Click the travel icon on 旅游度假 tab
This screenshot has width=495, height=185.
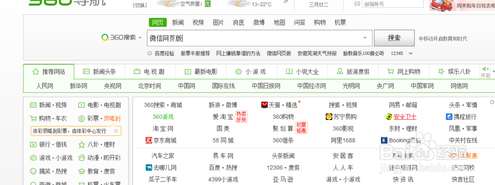[340, 71]
